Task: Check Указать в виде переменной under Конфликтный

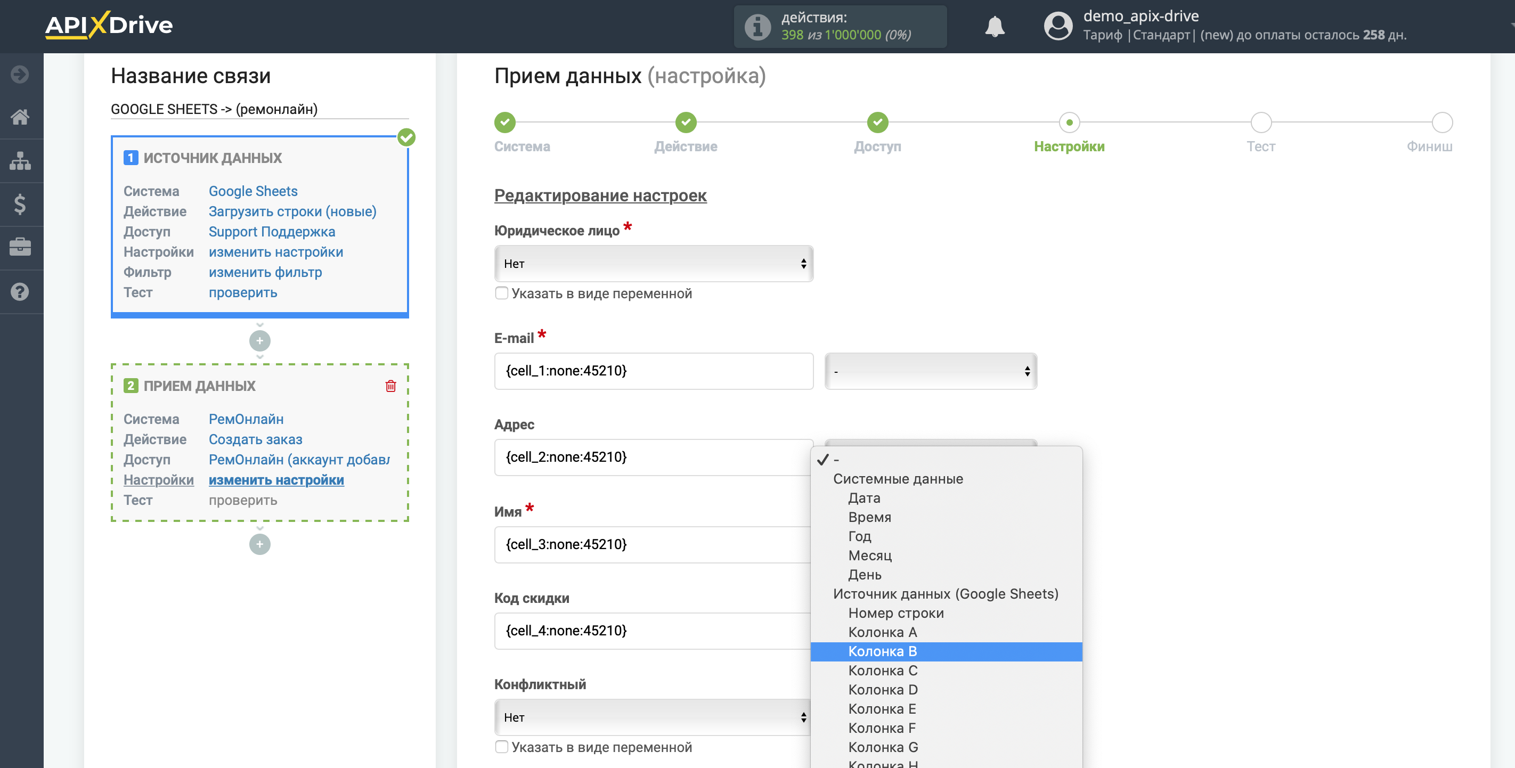Action: [x=502, y=747]
